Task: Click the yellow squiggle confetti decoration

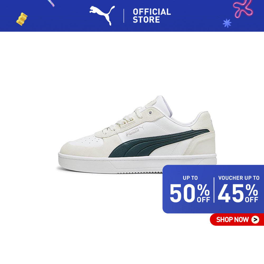Action: [22, 19]
